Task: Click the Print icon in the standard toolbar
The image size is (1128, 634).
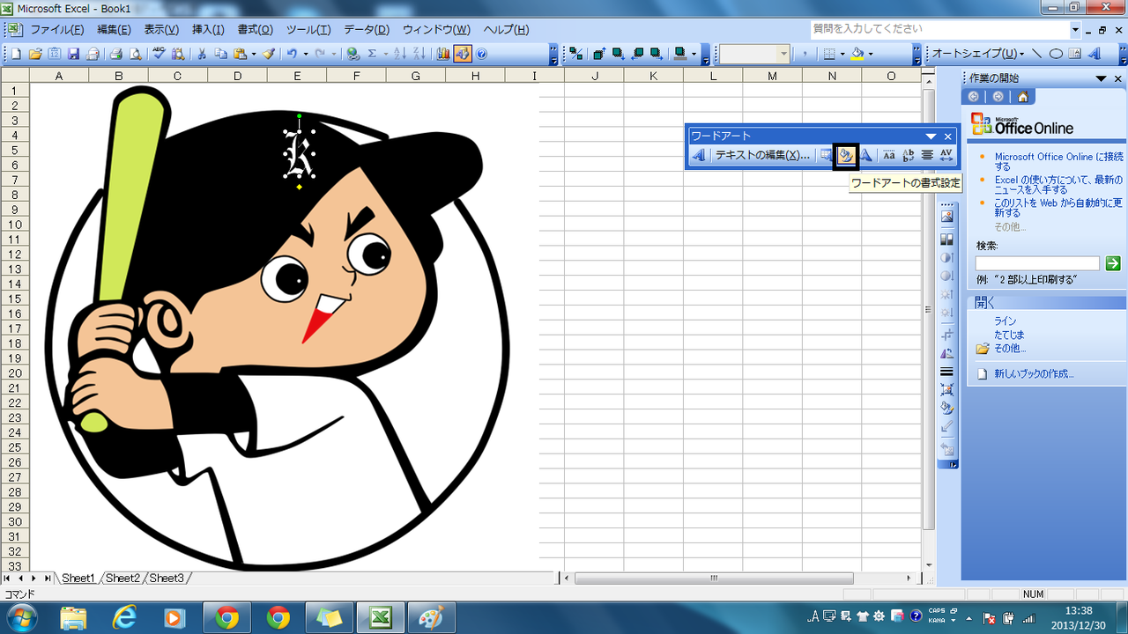Action: pyautogui.click(x=115, y=54)
